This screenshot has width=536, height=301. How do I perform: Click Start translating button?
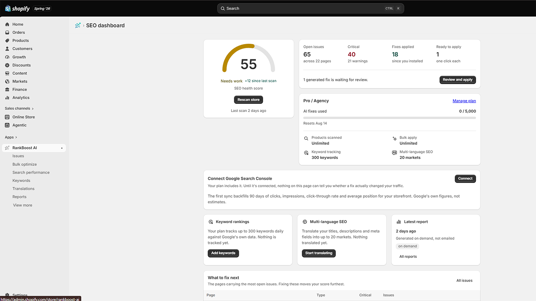(x=319, y=253)
